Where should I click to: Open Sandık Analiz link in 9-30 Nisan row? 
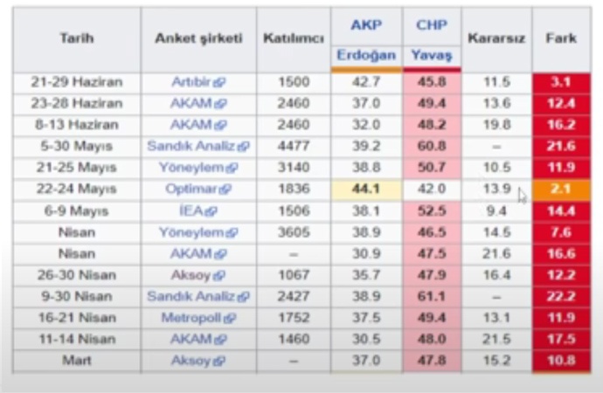[191, 296]
